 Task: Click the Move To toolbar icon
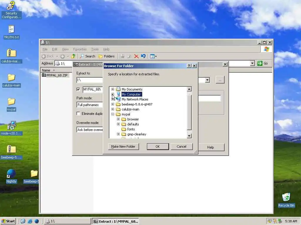(x=122, y=56)
